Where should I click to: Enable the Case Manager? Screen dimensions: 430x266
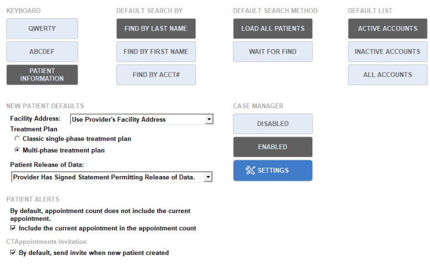pyautogui.click(x=272, y=147)
